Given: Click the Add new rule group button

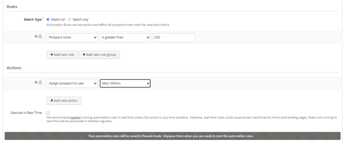Looking at the screenshot, I should [99, 55].
